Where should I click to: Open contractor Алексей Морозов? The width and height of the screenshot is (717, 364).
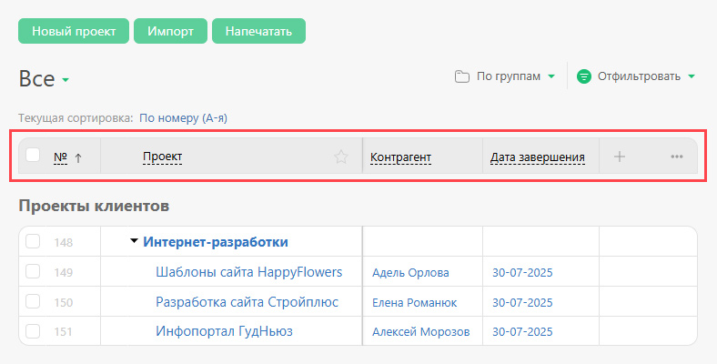coord(421,332)
